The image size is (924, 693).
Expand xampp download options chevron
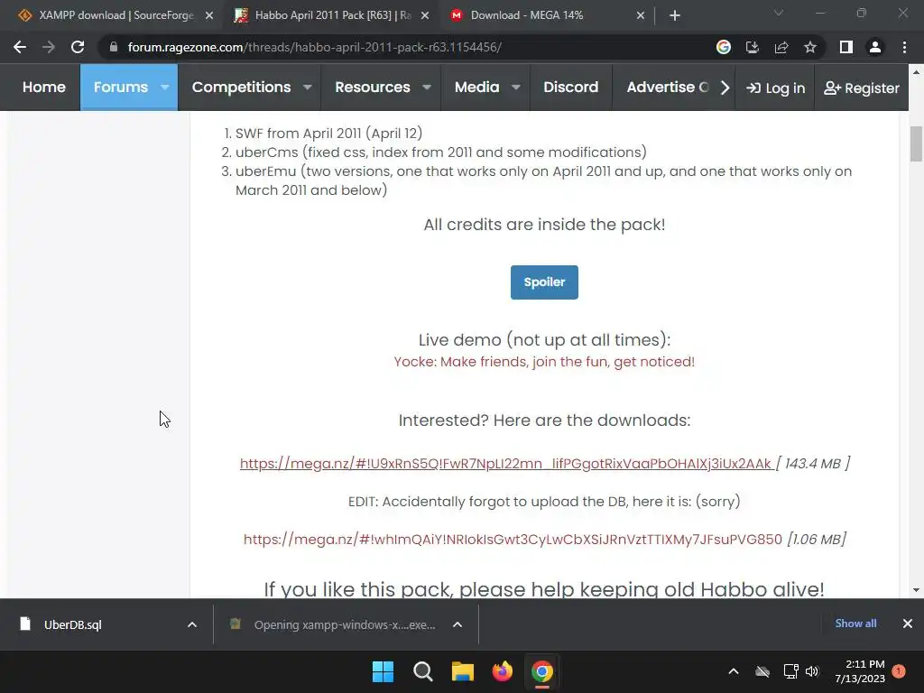pos(457,624)
